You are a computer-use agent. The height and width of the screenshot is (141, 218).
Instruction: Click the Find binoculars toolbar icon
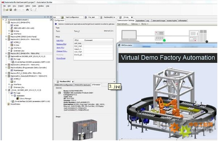click(x=27, y=10)
